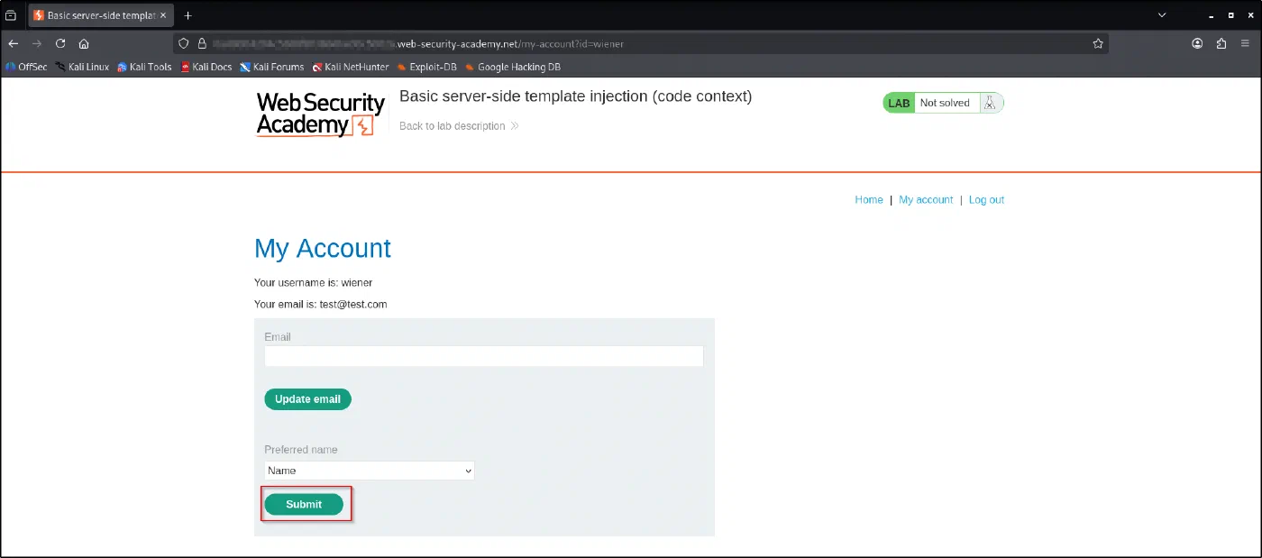Image resolution: width=1262 pixels, height=558 pixels.
Task: Open the Firefox hamburger menu
Action: coord(1245,43)
